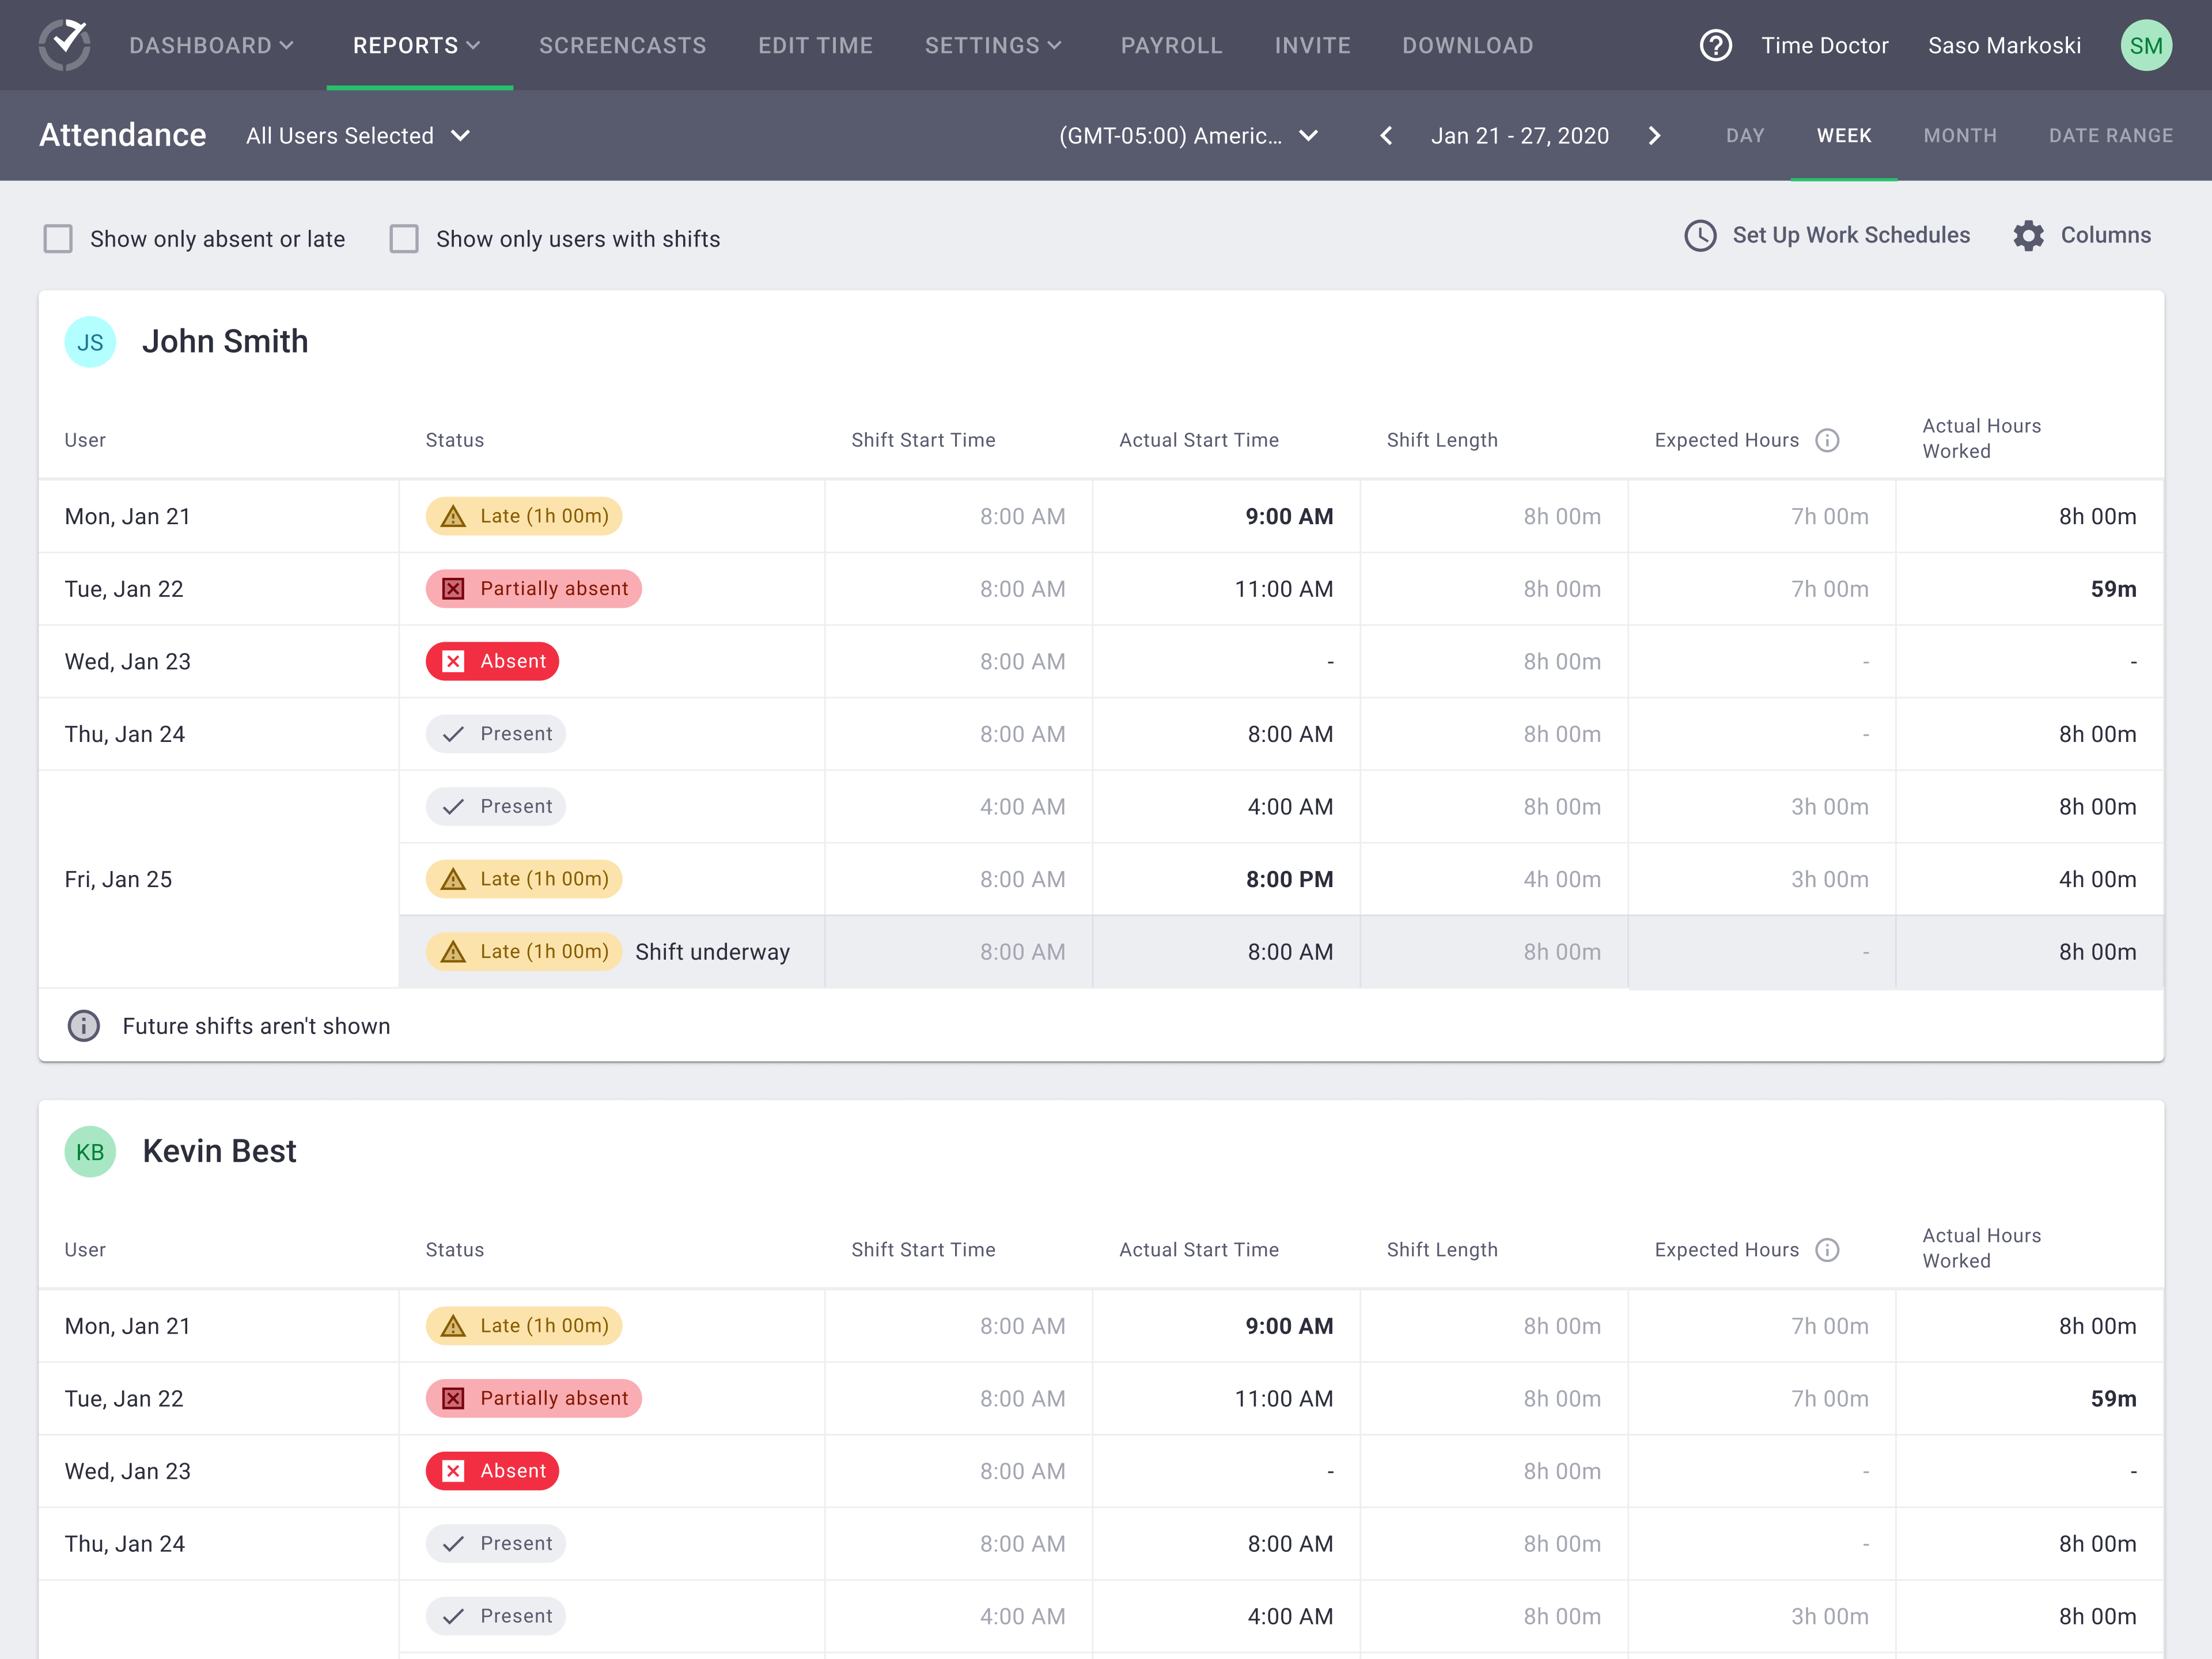Switch to the Month view tab

(1959, 136)
